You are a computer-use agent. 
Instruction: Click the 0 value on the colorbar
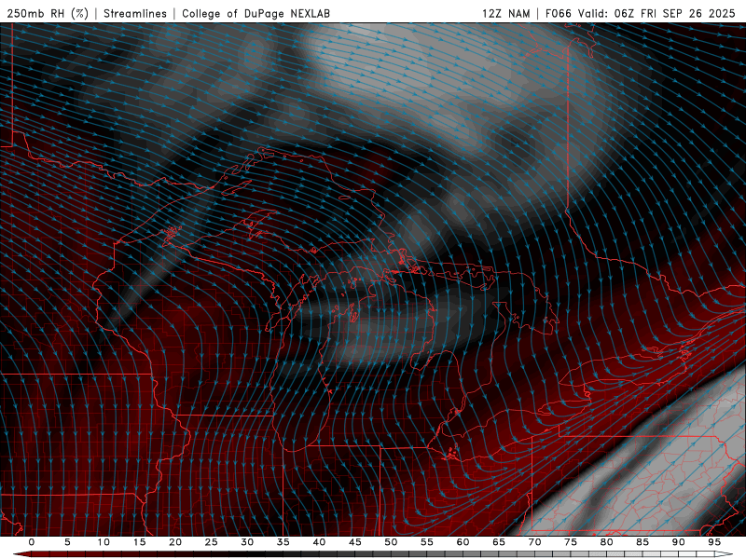(32, 542)
